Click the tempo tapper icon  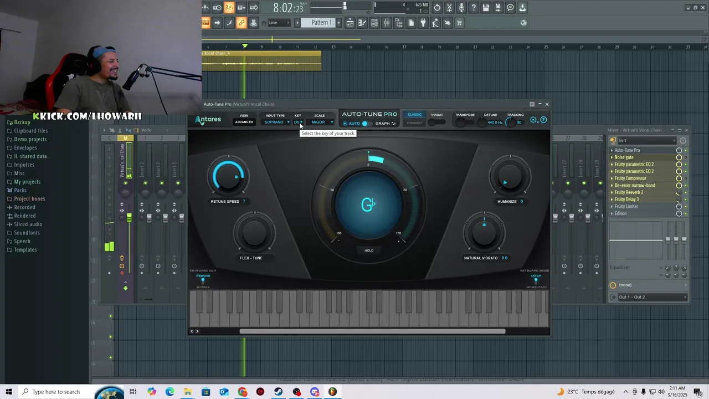click(435, 23)
